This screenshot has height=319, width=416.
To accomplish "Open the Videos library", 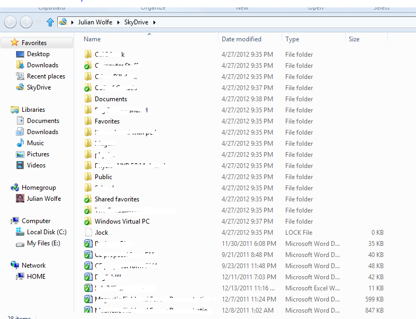I will 36,165.
